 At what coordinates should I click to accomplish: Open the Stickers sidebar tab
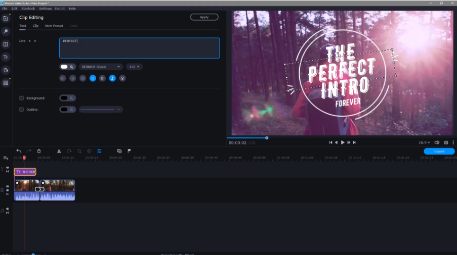[6, 70]
